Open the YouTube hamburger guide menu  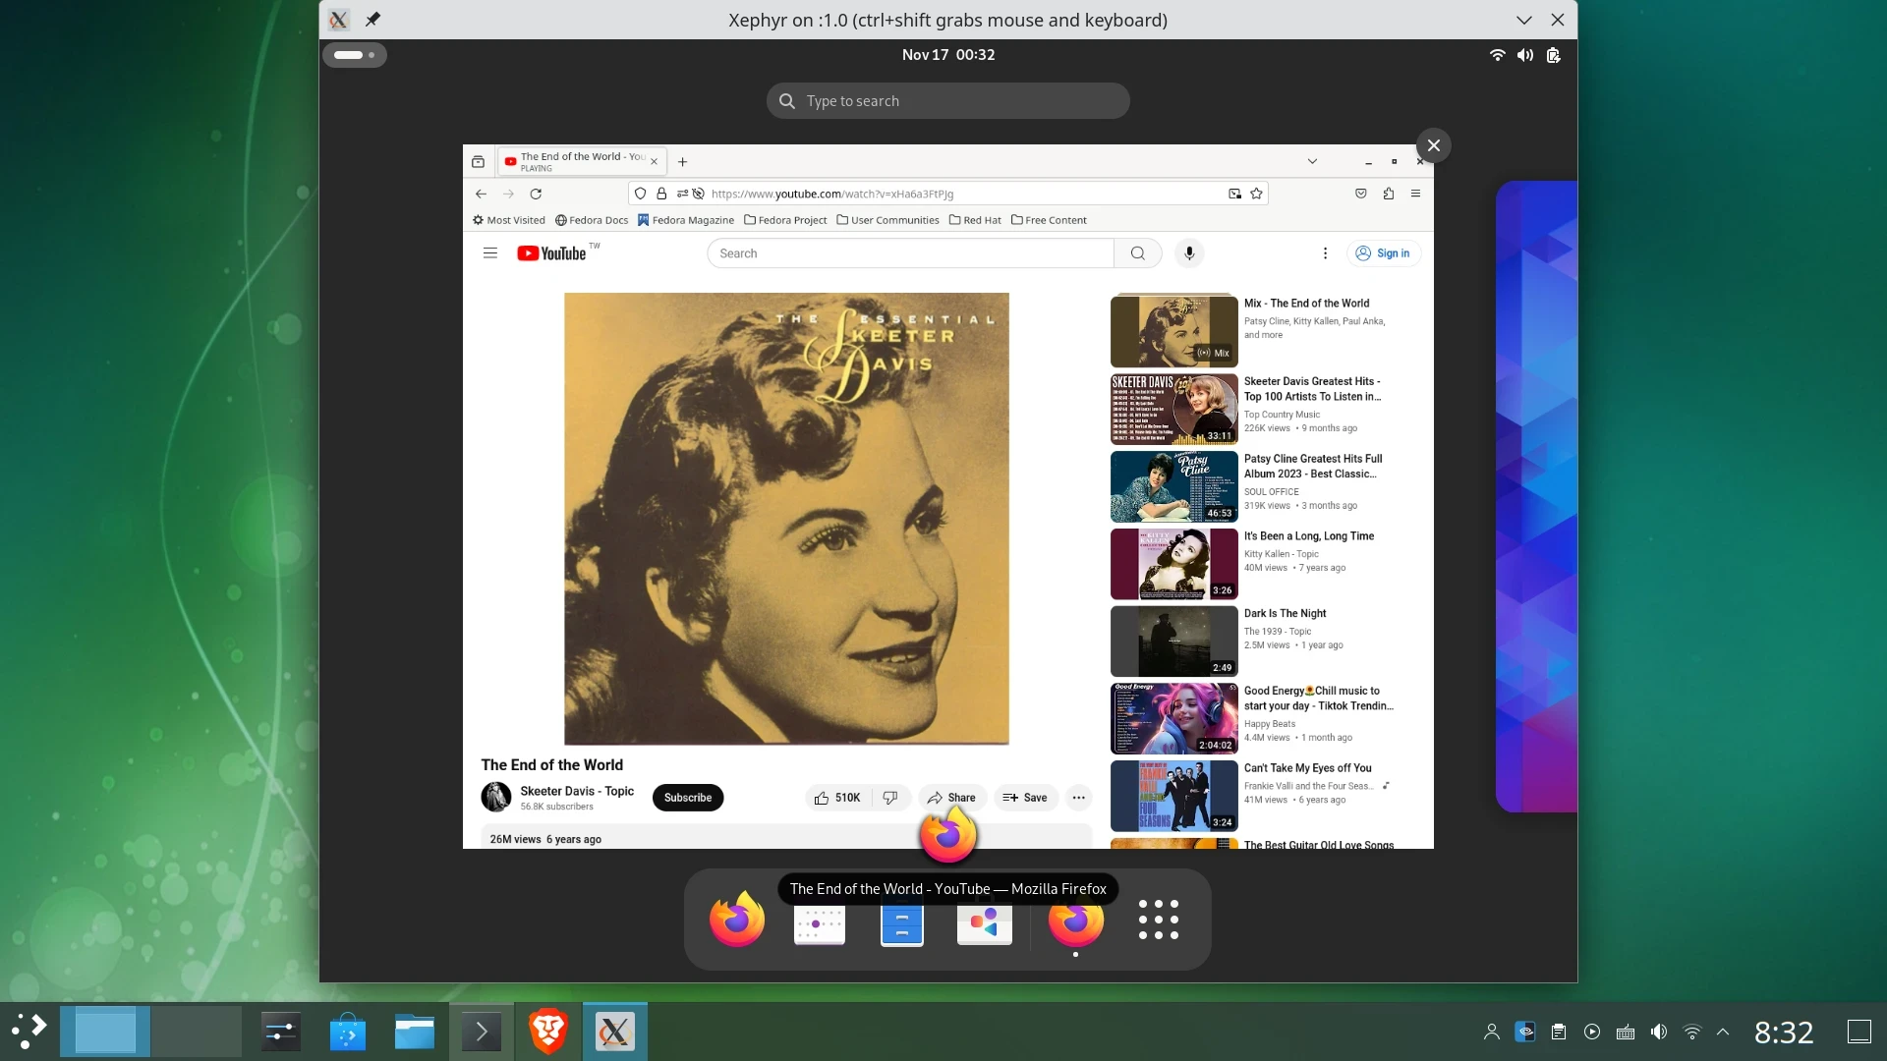[x=490, y=253]
